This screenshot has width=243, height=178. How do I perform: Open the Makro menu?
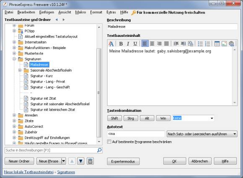pyautogui.click(x=80, y=12)
